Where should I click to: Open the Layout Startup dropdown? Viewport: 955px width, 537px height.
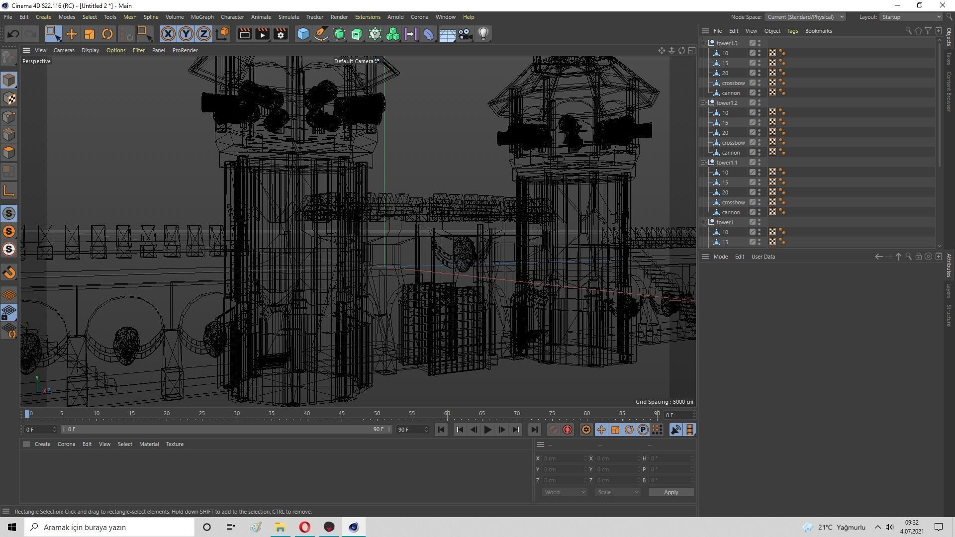(x=911, y=17)
